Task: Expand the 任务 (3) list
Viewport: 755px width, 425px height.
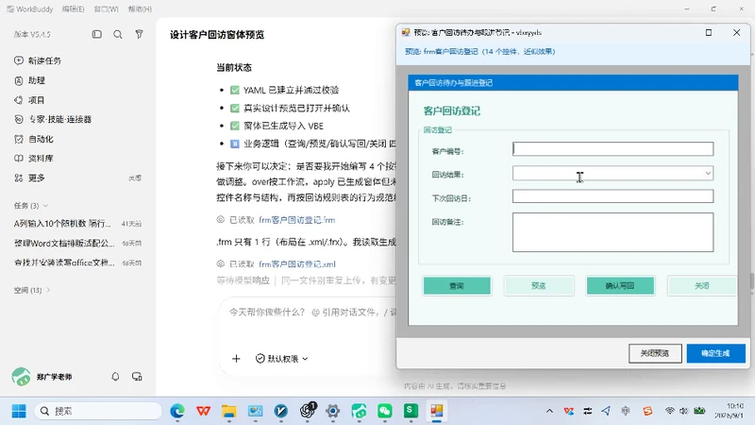Action: pos(31,206)
